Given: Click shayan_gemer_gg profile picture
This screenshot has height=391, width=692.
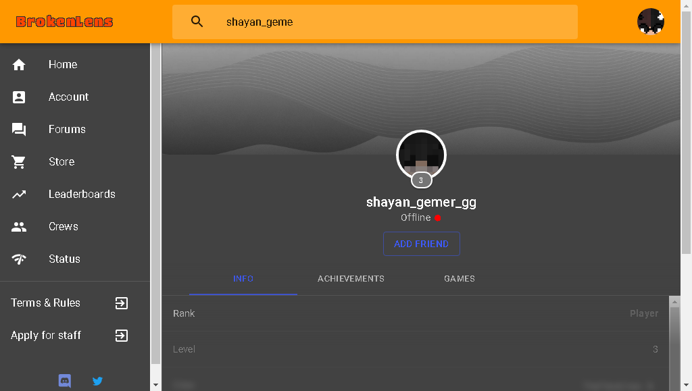Looking at the screenshot, I should pos(422,155).
